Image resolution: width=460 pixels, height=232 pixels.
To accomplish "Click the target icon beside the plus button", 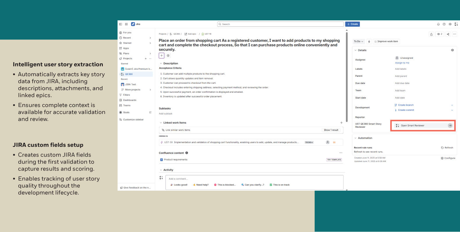I will tap(168, 56).
